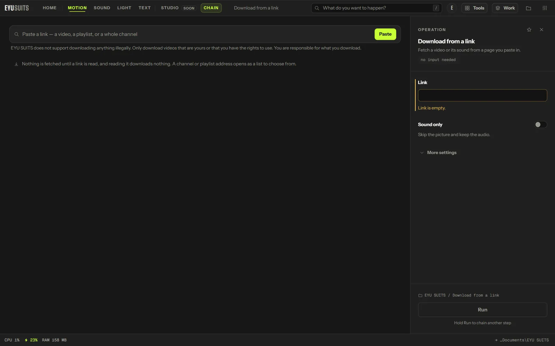This screenshot has height=346, width=555.
Task: Click the CPU 1% status entry
Action: [12, 340]
